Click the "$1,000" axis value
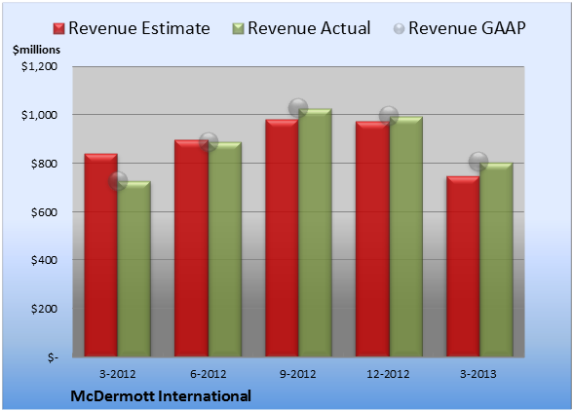 (x=39, y=115)
